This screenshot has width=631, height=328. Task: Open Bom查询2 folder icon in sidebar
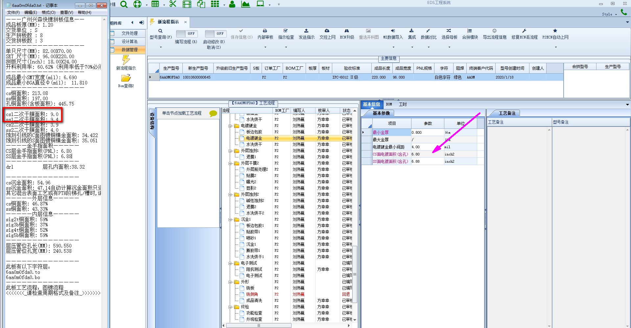point(126,78)
